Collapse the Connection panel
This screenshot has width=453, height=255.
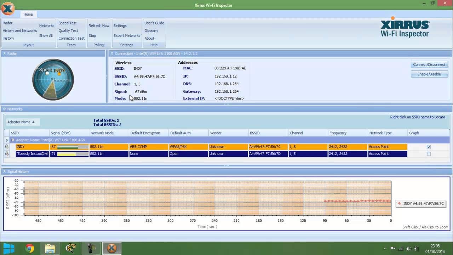click(x=111, y=53)
